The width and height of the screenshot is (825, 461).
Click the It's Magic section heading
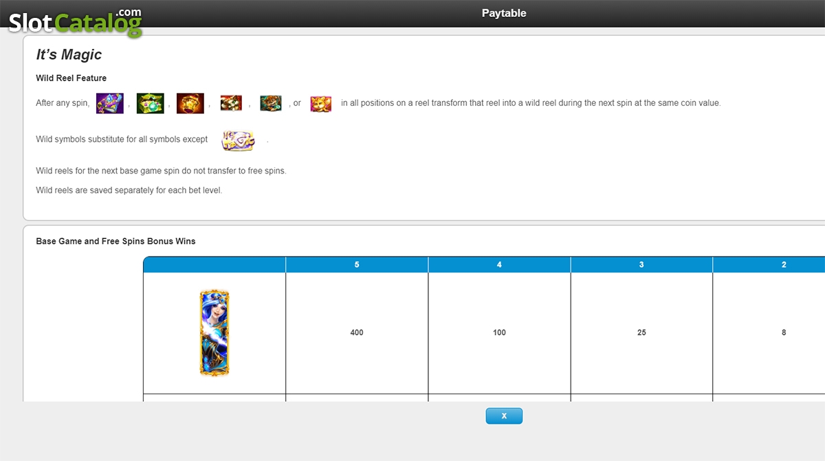tap(69, 55)
